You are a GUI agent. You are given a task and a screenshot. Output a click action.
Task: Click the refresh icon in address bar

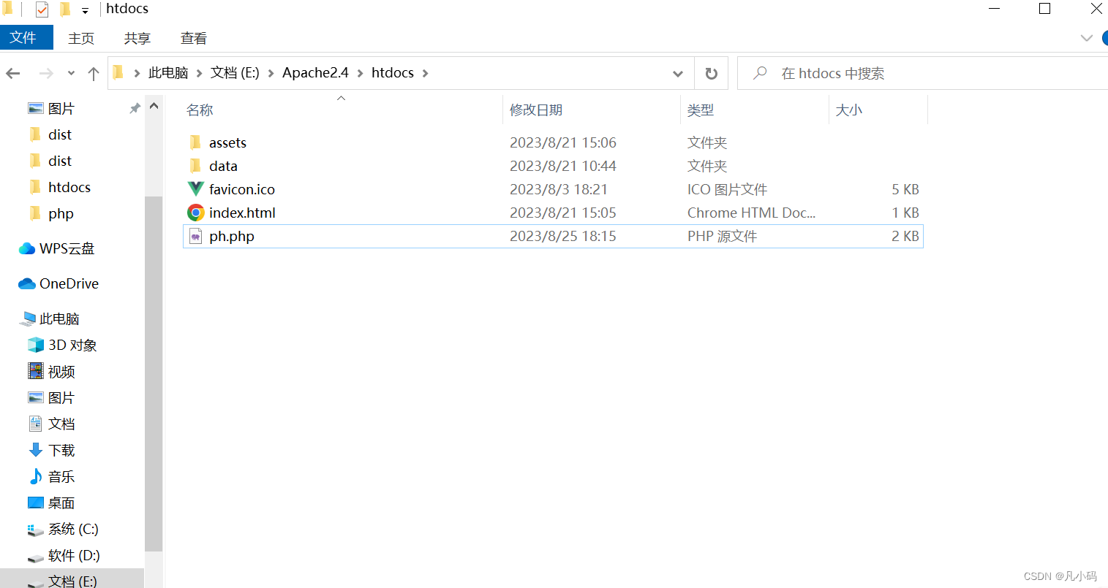(x=710, y=73)
